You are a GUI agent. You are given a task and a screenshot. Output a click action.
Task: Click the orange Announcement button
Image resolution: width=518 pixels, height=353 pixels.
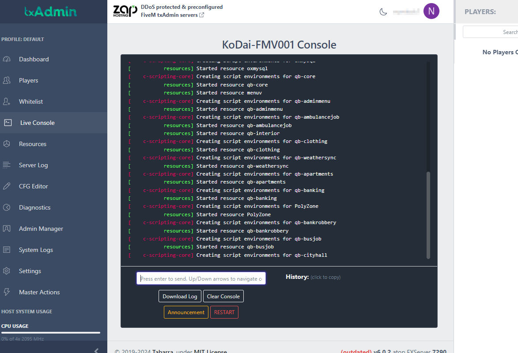(186, 312)
